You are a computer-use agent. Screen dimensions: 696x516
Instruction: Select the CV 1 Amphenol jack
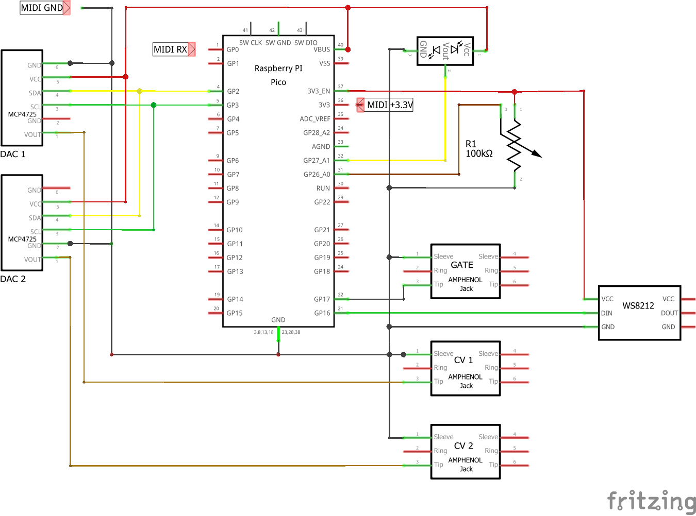(x=465, y=368)
